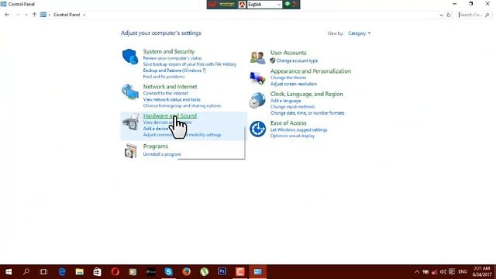Click Change account type
Screen dimensions: 496x279
point(297,60)
